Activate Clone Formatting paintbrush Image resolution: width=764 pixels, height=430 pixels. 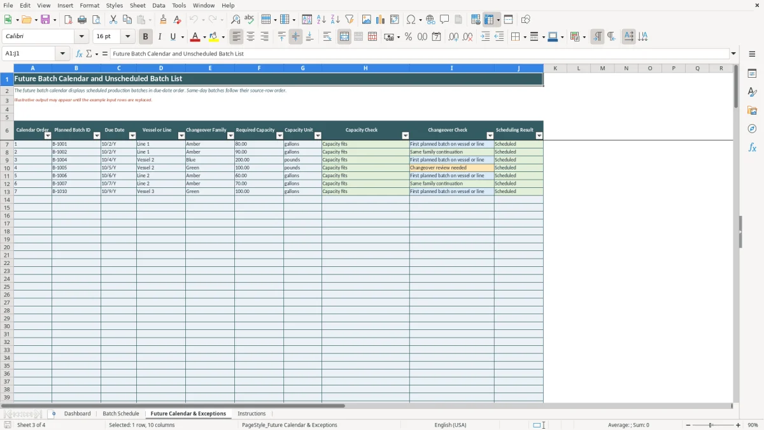coord(164,20)
